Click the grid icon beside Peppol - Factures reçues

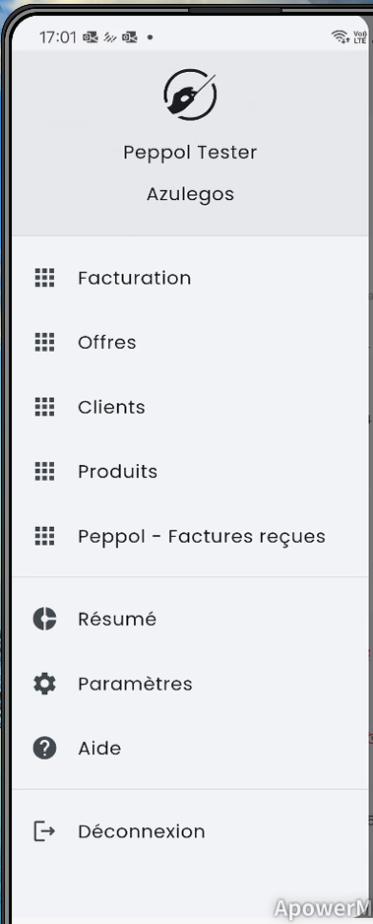coord(44,536)
